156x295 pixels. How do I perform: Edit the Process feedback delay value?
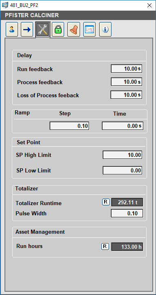click(127, 82)
